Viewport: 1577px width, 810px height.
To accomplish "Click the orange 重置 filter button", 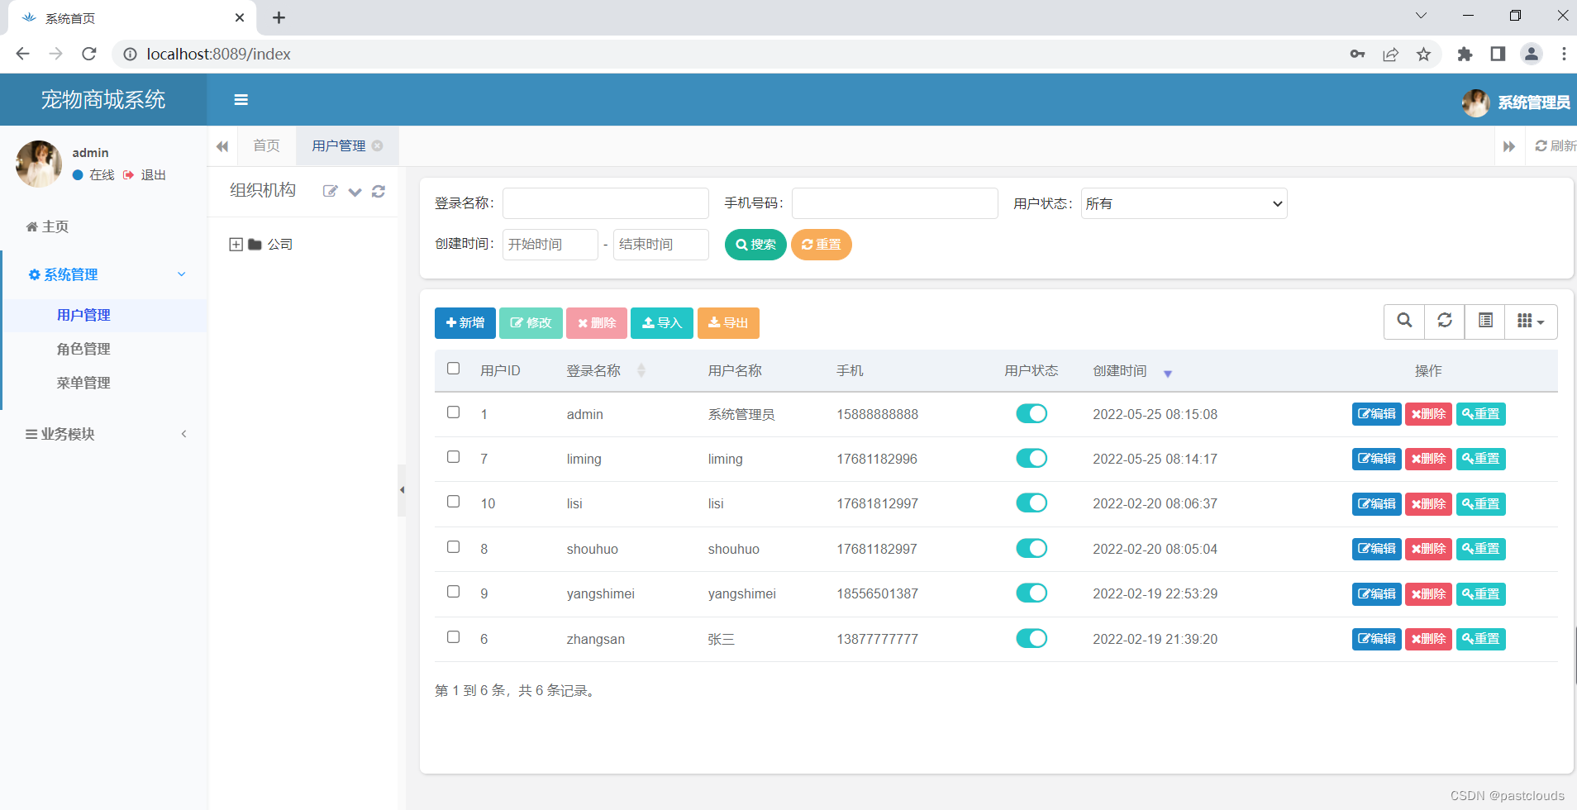I will pyautogui.click(x=822, y=245).
